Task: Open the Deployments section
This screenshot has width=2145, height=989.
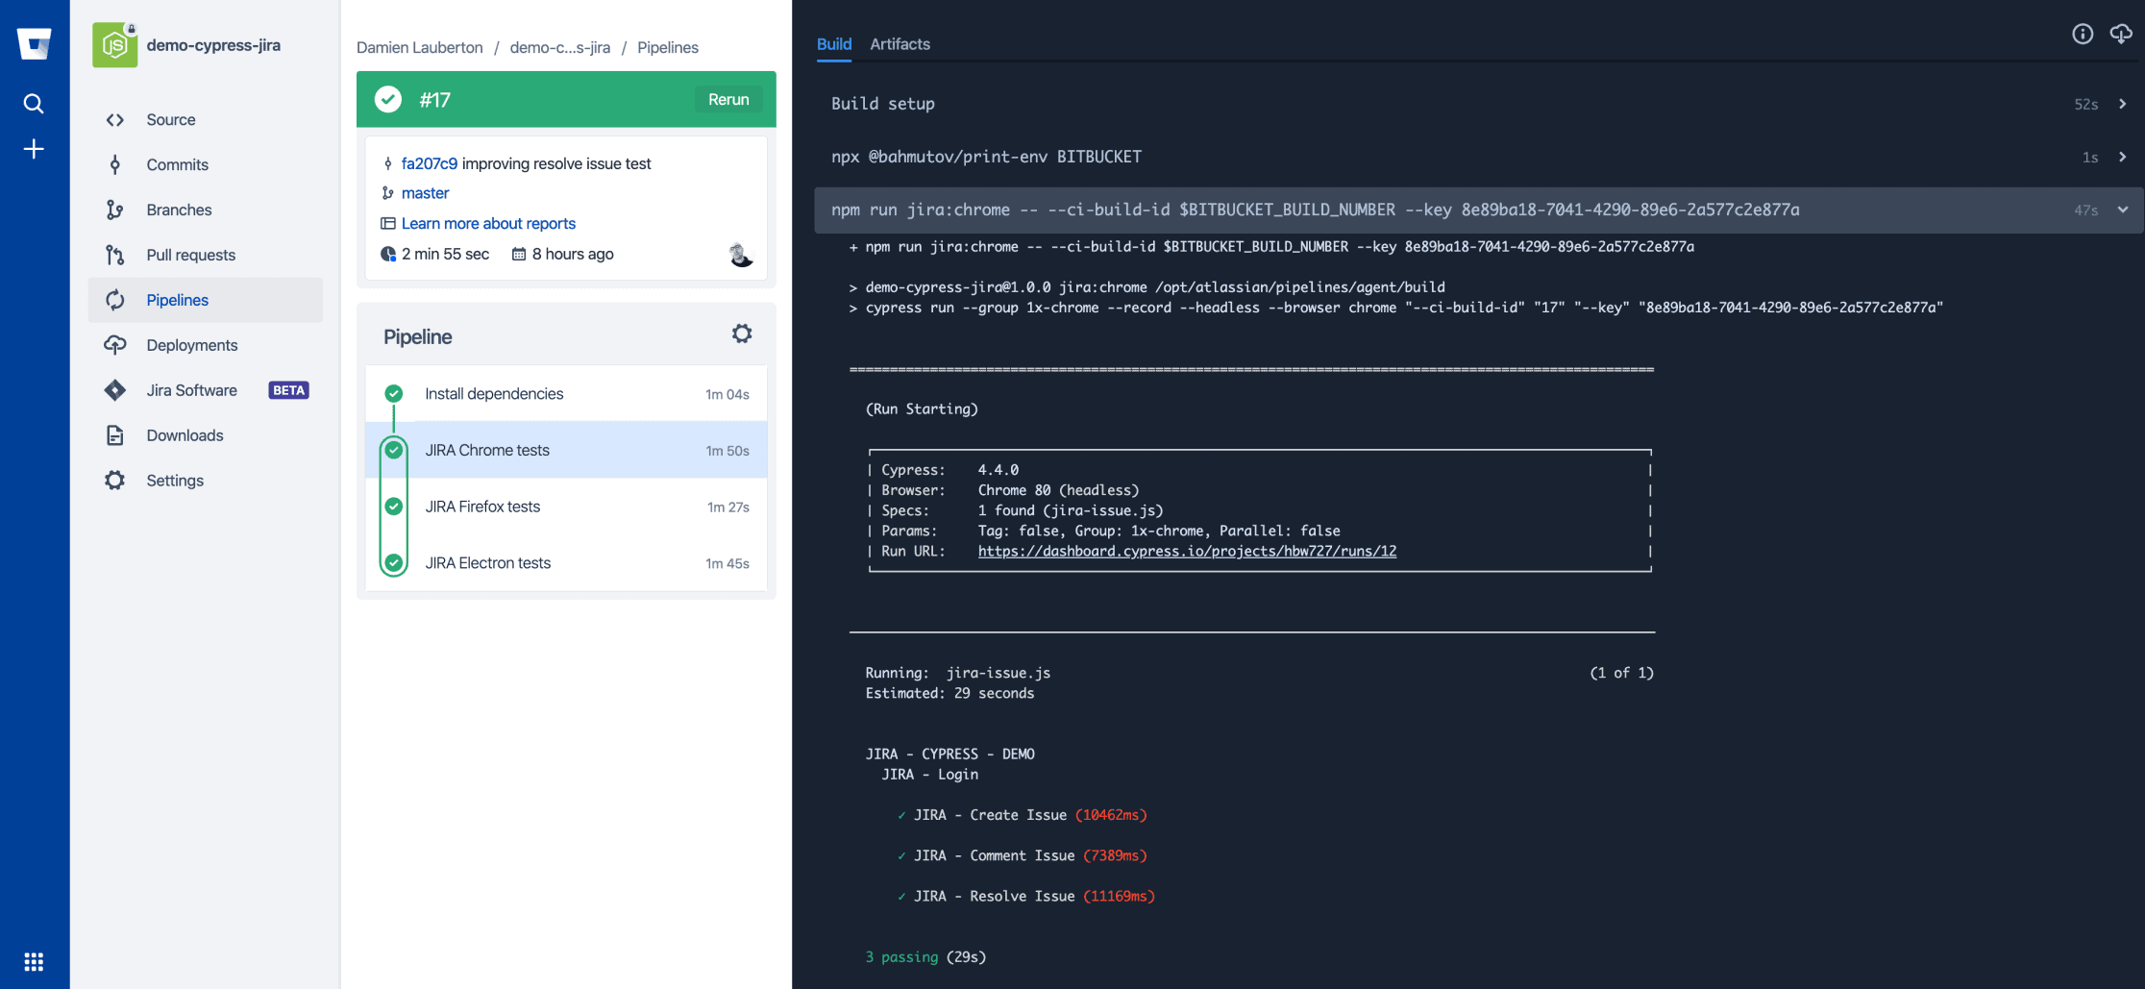Action: [191, 345]
